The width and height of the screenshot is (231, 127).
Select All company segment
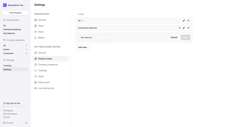coord(15,46)
